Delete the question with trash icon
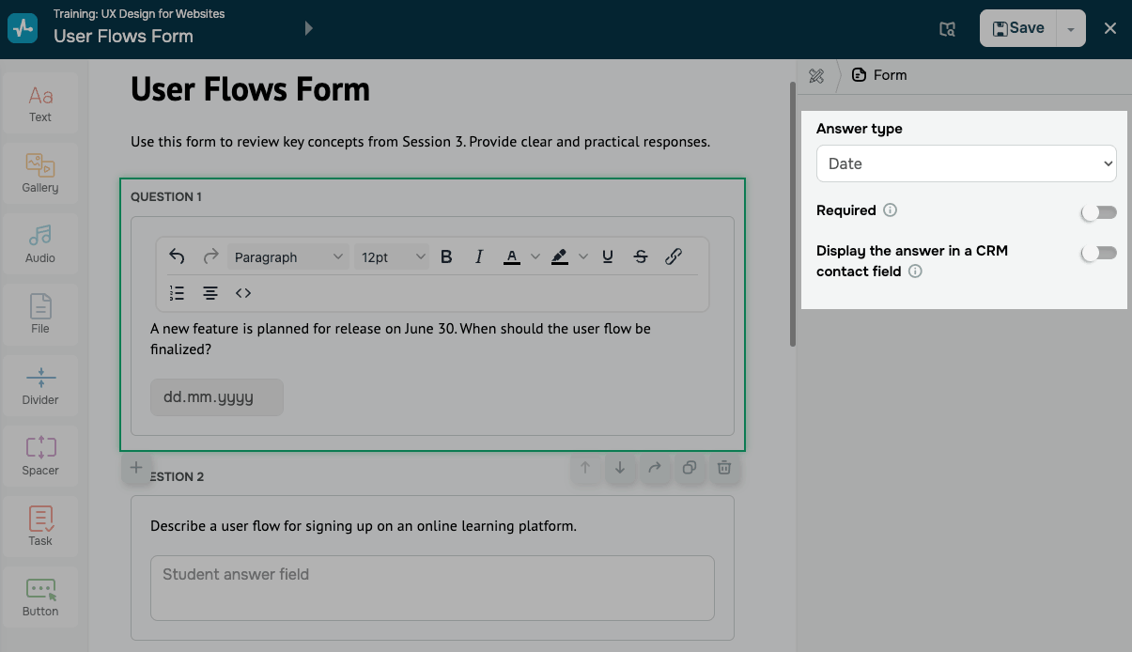 (724, 468)
